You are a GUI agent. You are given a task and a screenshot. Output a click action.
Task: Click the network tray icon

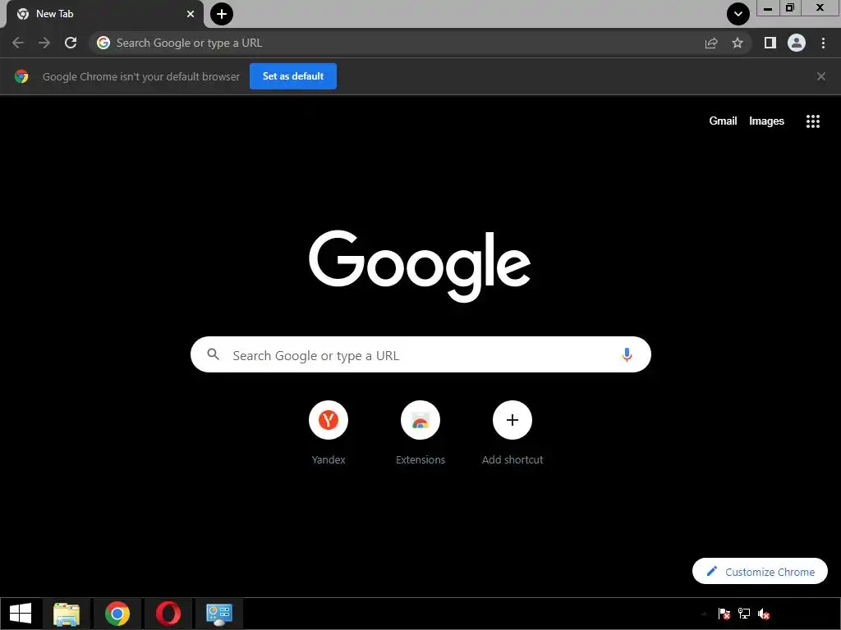pos(744,614)
